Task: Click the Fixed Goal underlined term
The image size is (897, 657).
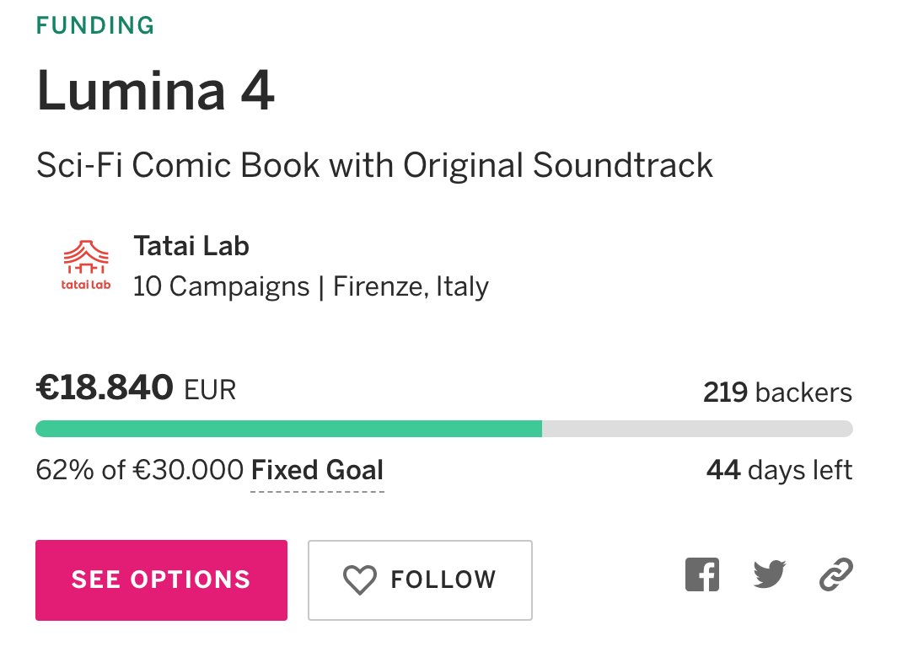Action: pos(318,470)
